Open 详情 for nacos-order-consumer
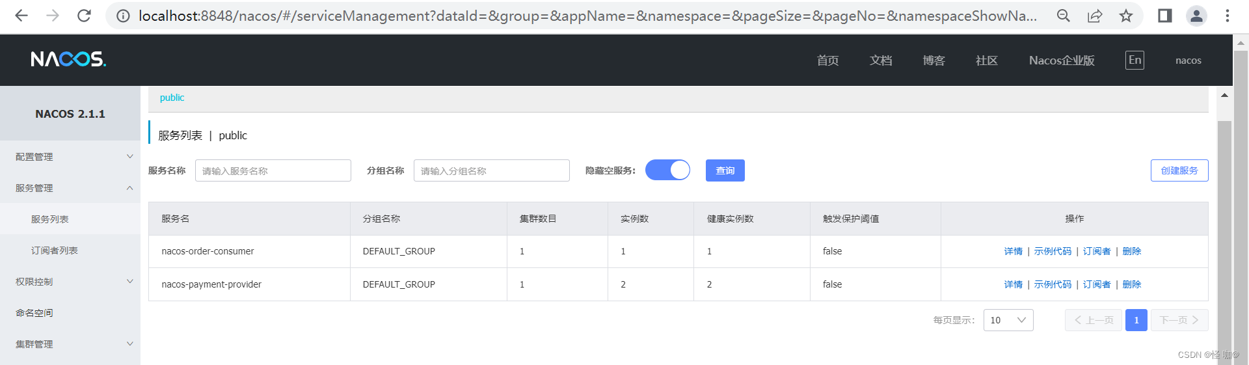This screenshot has width=1249, height=365. click(x=1014, y=251)
